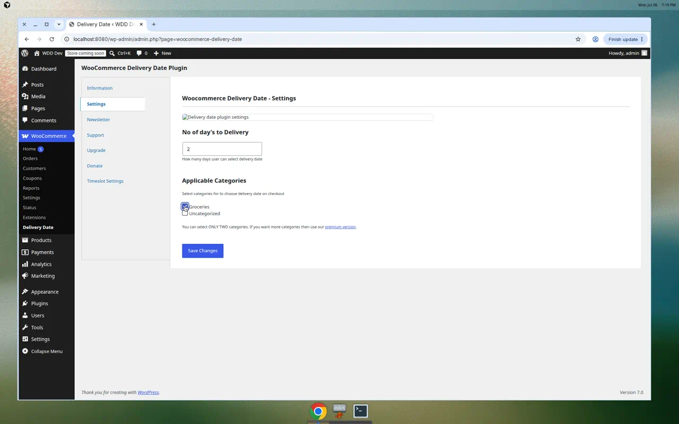679x424 pixels.
Task: Click the date and time in top bar
Action: point(657,5)
